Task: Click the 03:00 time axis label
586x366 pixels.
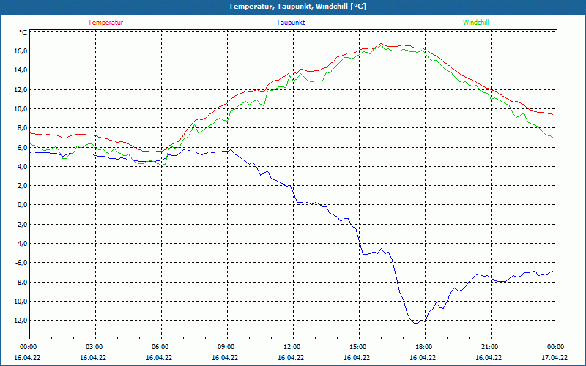Action: [x=96, y=347]
